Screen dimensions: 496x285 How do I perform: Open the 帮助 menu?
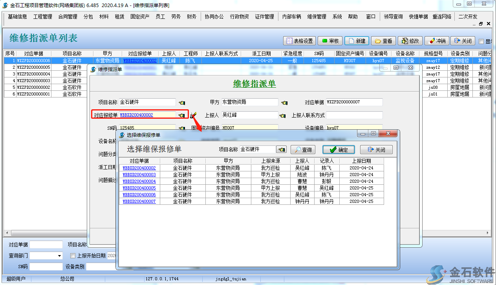(353, 17)
